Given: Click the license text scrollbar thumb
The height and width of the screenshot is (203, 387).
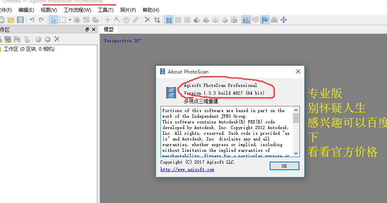Looking at the screenshot, I should coord(296,118).
